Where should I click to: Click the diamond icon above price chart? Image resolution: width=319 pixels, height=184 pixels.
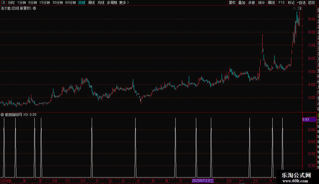(294, 8)
